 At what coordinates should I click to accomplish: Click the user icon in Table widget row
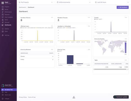[x=121, y=67]
